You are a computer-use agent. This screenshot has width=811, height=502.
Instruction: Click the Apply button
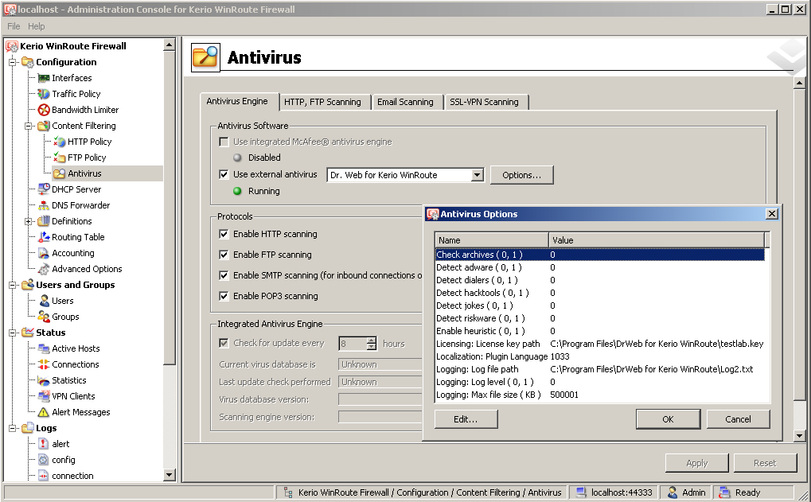click(696, 463)
